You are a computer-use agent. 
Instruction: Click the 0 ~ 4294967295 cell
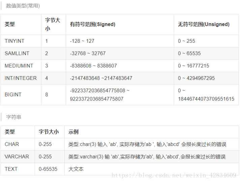tap(206, 78)
